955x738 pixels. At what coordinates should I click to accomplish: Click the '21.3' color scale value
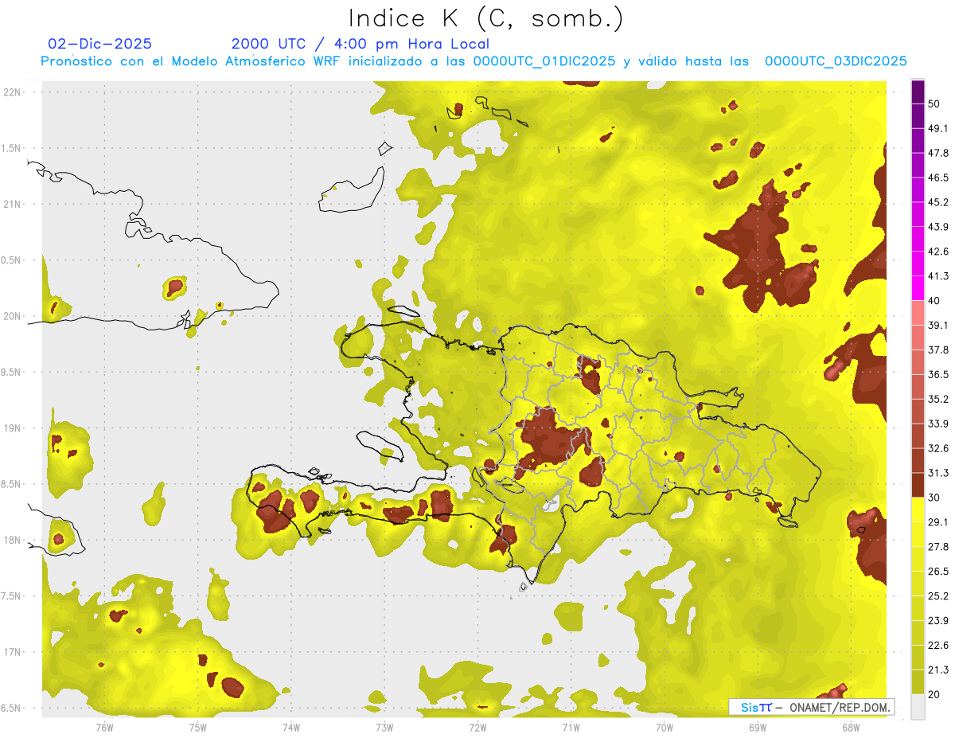pyautogui.click(x=938, y=670)
